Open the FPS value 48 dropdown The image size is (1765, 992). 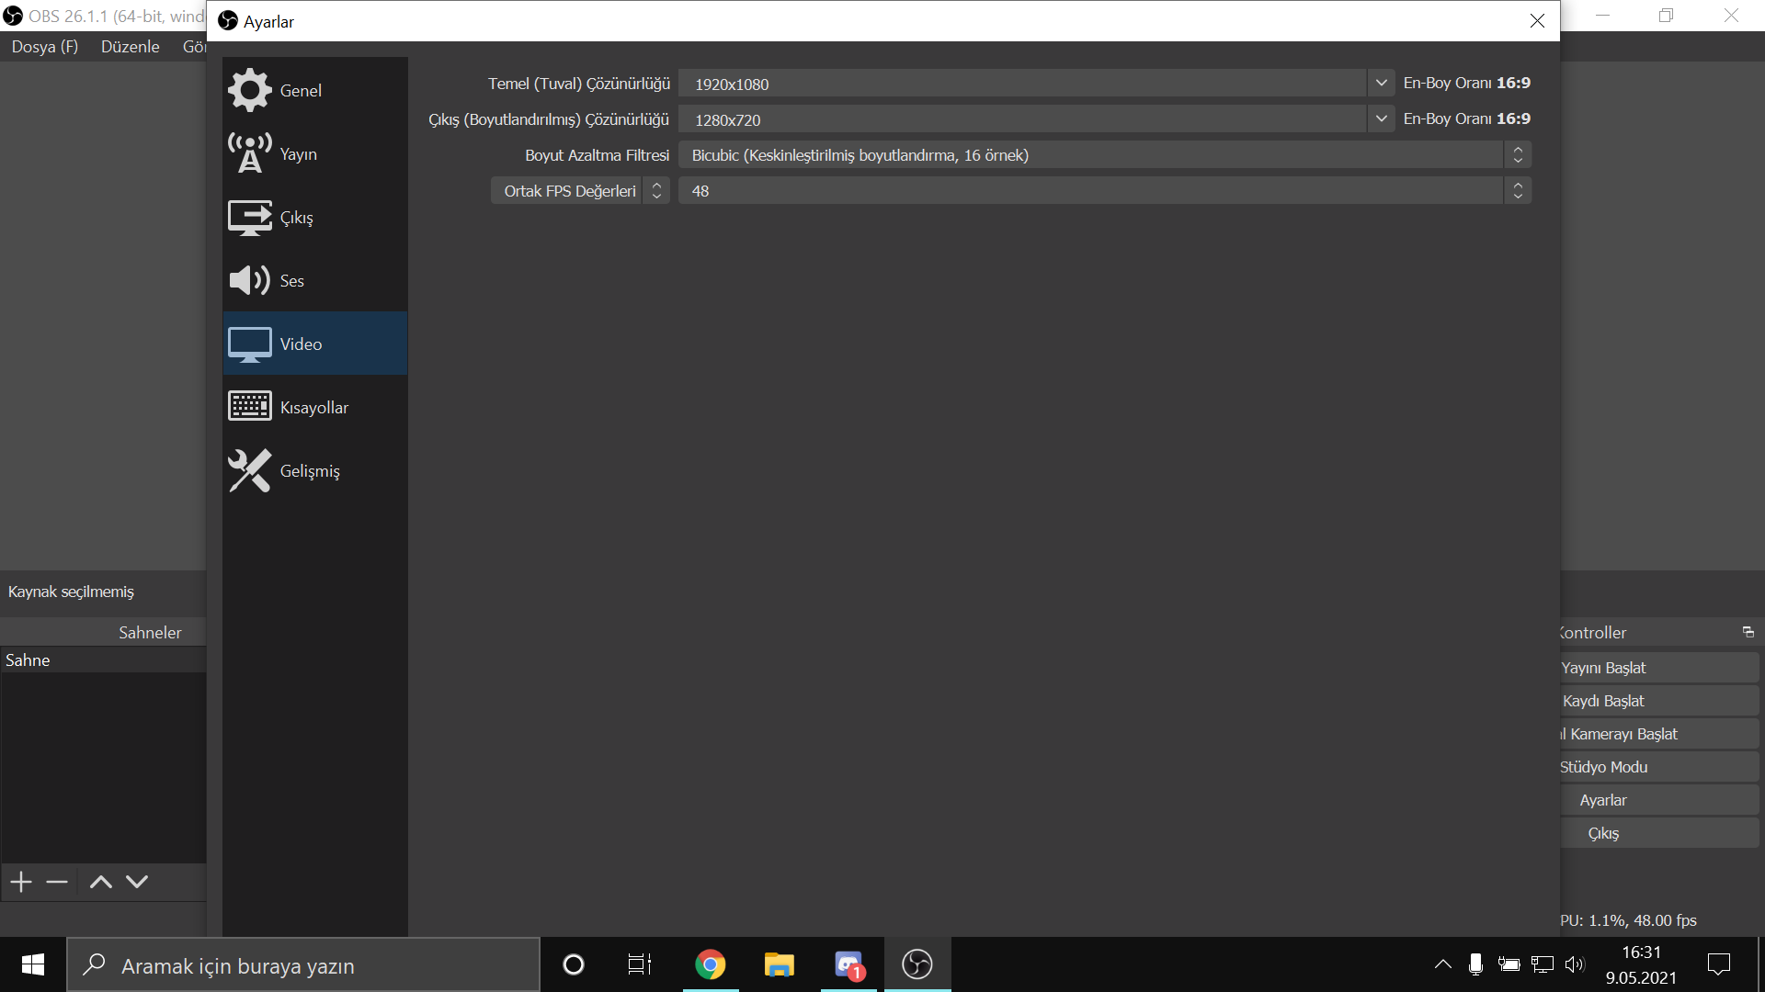[1105, 190]
